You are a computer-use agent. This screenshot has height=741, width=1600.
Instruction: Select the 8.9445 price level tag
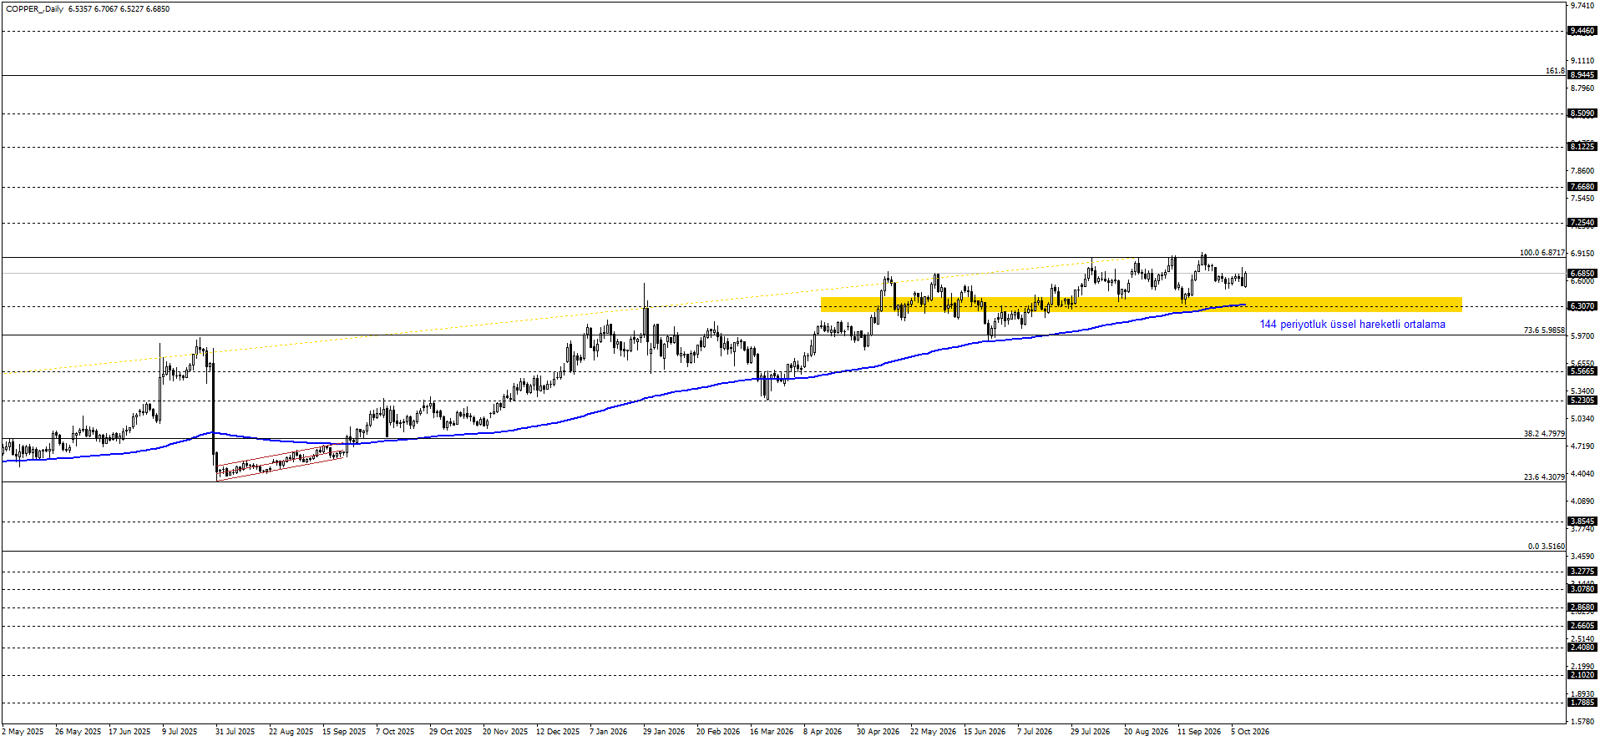[1582, 75]
